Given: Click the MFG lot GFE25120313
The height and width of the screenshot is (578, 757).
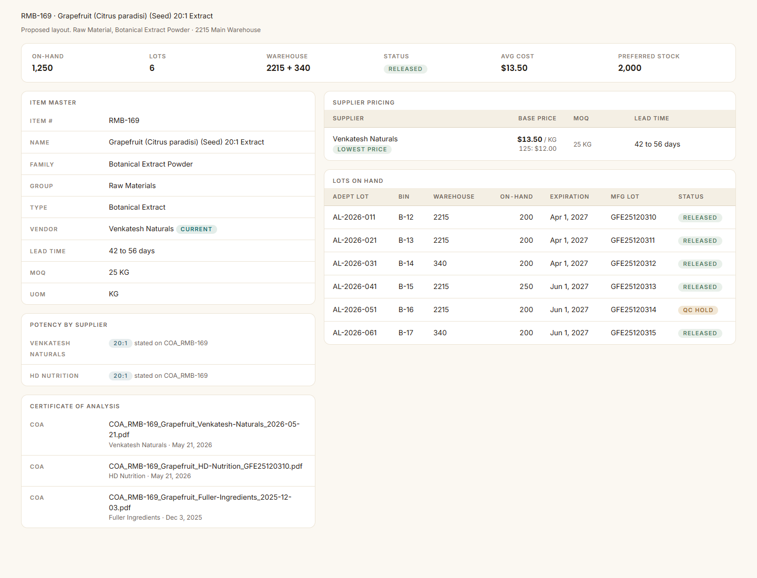Looking at the screenshot, I should 633,286.
